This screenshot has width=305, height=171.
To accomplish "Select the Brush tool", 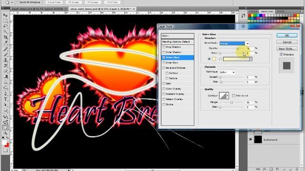I will click(5, 55).
